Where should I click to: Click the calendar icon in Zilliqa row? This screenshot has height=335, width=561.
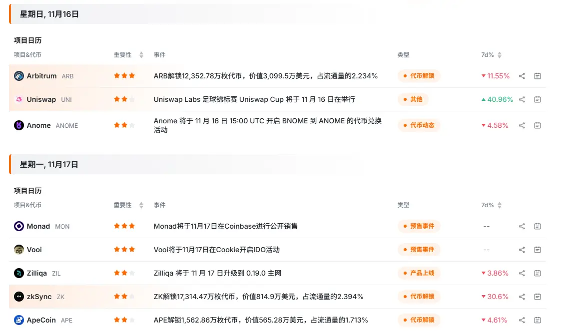pos(538,274)
